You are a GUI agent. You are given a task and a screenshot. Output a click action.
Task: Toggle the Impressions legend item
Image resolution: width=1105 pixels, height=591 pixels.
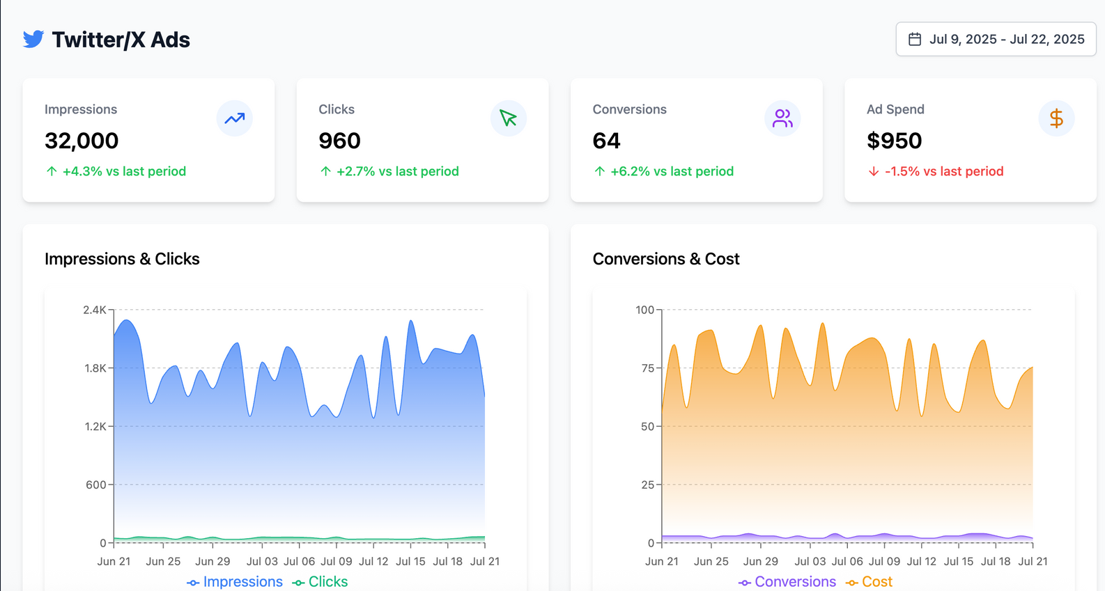point(235,582)
